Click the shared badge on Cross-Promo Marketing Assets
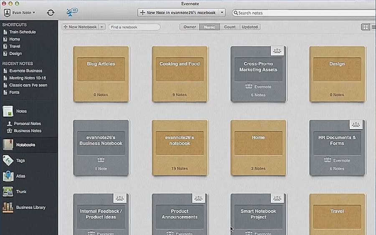Screen dimensions: 376x235 coord(277,51)
